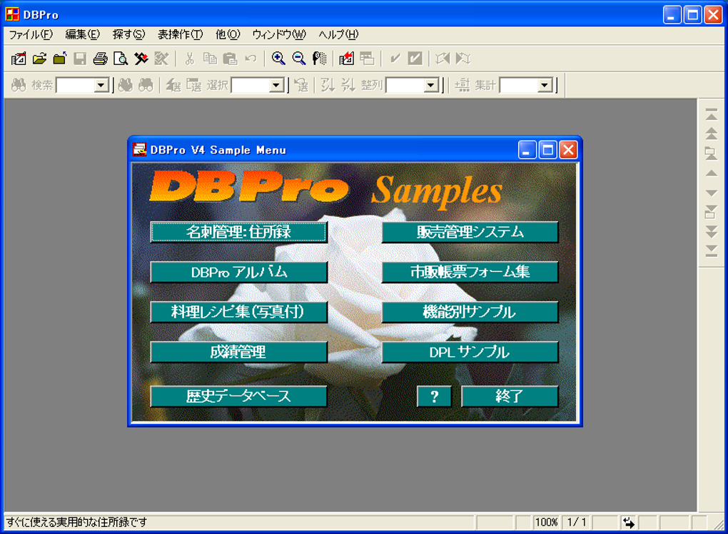Click the red-arrow form icon
728x534 pixels.
coord(346,59)
